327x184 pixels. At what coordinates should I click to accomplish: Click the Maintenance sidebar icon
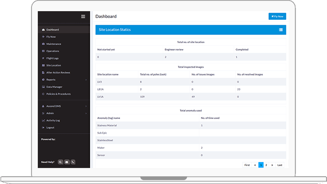43,44
